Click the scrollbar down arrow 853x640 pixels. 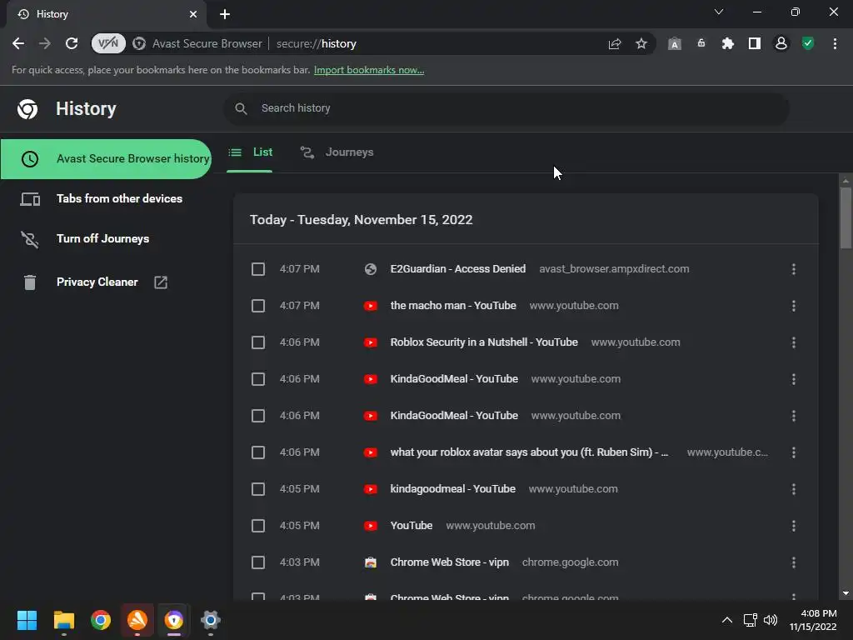pyautogui.click(x=846, y=593)
